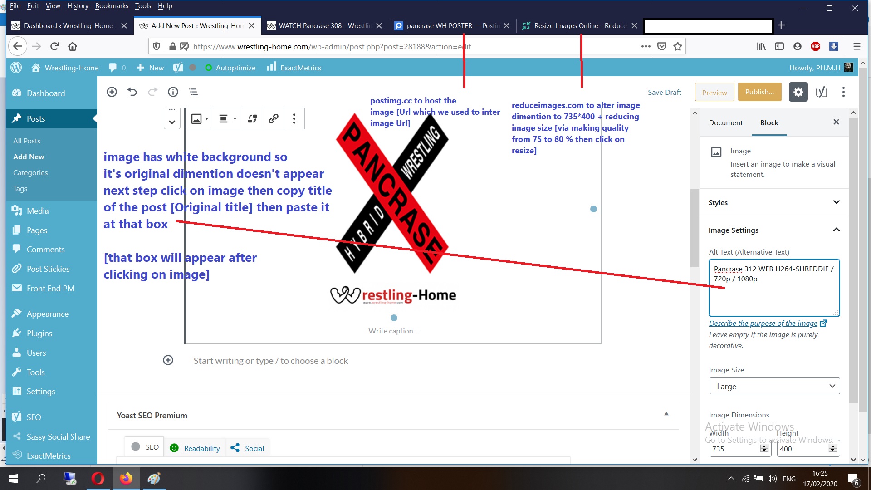The image size is (871, 490).
Task: Select Yoast Social tab
Action: (x=247, y=448)
